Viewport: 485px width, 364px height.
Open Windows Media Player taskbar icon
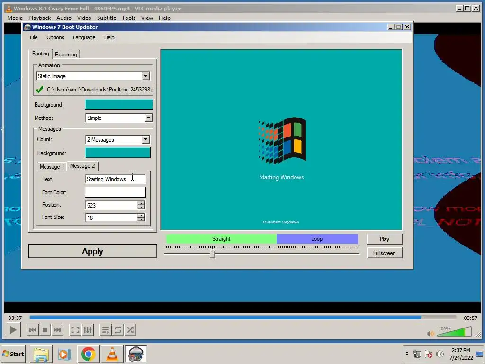coord(64,354)
